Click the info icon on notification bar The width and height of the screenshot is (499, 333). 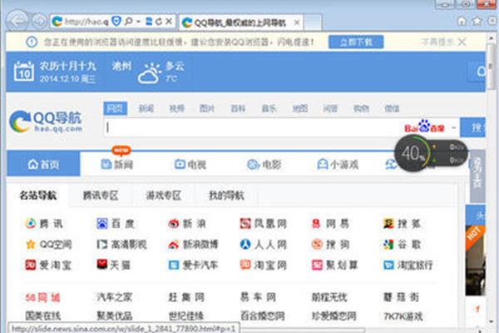point(32,42)
